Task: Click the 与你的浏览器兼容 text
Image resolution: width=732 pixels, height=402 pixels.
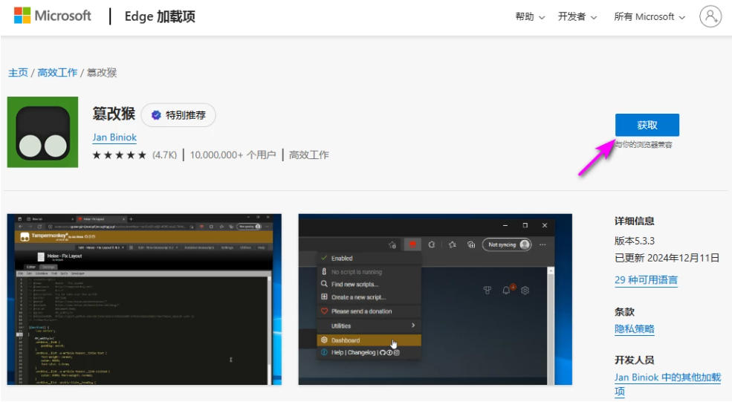Action: click(x=644, y=145)
